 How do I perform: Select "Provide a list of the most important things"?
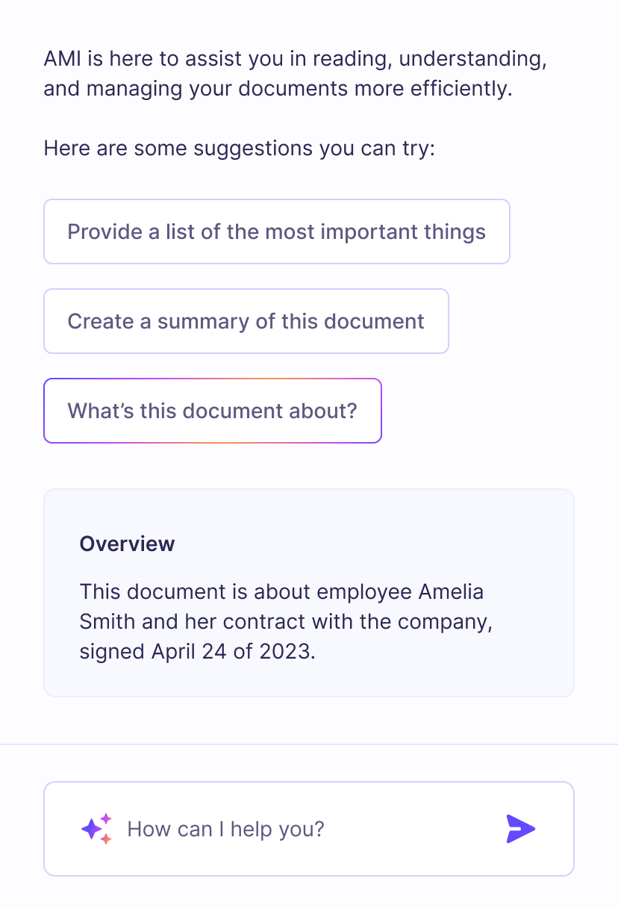pos(276,231)
